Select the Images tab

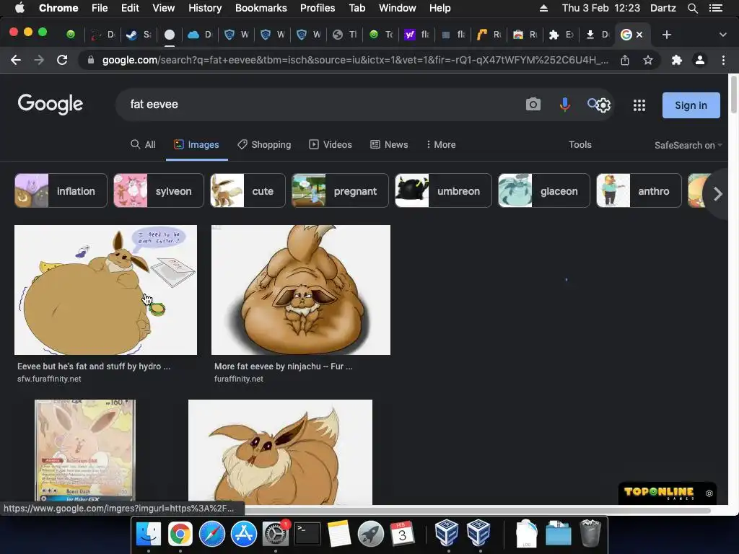pyautogui.click(x=196, y=144)
